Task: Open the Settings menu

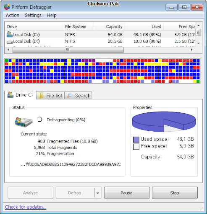Action: point(33,15)
